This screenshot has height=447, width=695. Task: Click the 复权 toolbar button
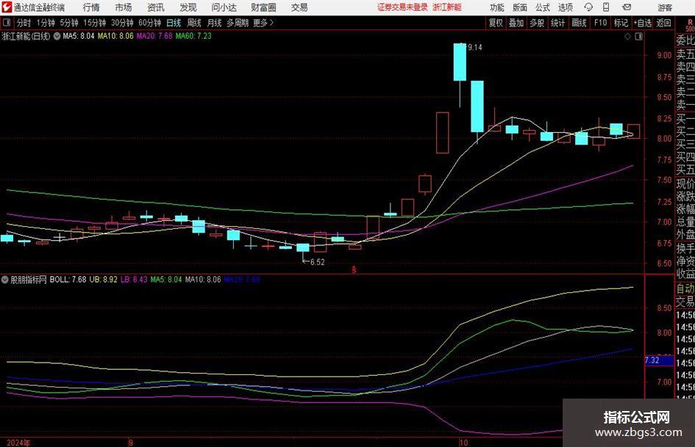(496, 23)
